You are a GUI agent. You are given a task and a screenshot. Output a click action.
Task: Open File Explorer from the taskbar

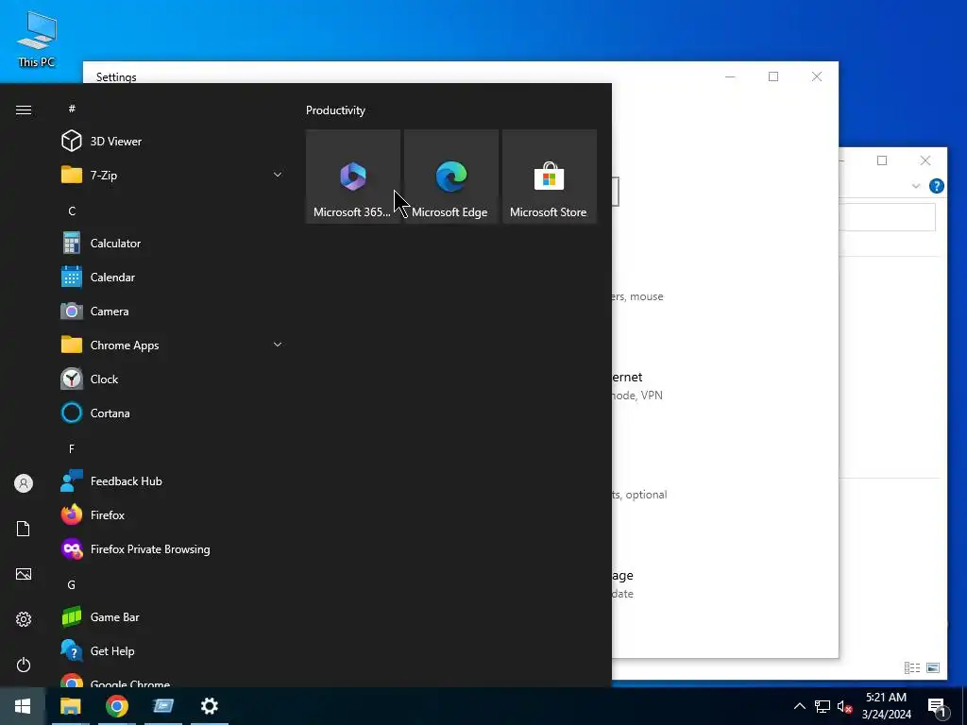coord(70,706)
